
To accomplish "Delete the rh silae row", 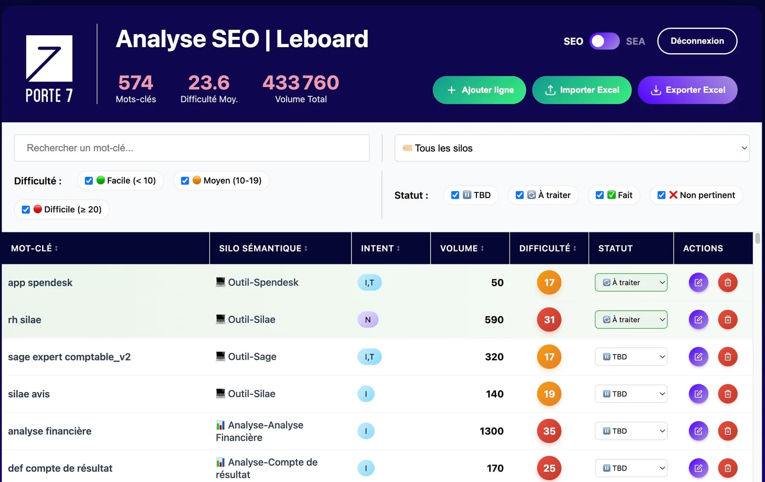I will [x=728, y=320].
